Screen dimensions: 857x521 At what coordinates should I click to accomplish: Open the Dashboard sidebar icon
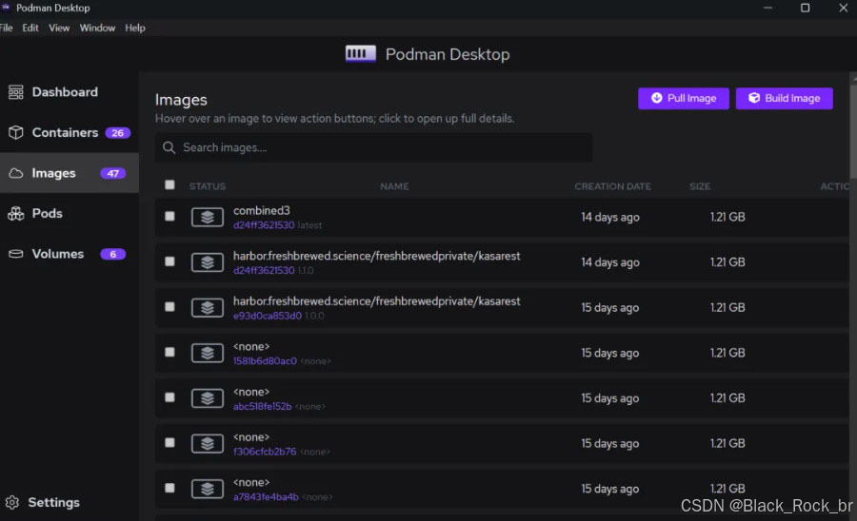(x=16, y=92)
